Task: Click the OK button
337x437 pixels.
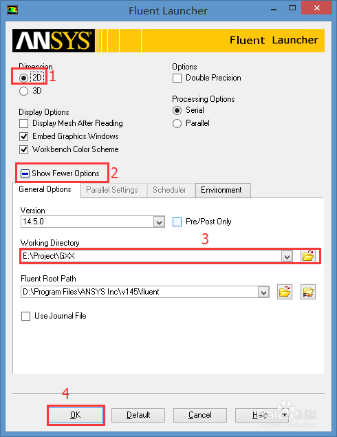Action: pyautogui.click(x=76, y=415)
